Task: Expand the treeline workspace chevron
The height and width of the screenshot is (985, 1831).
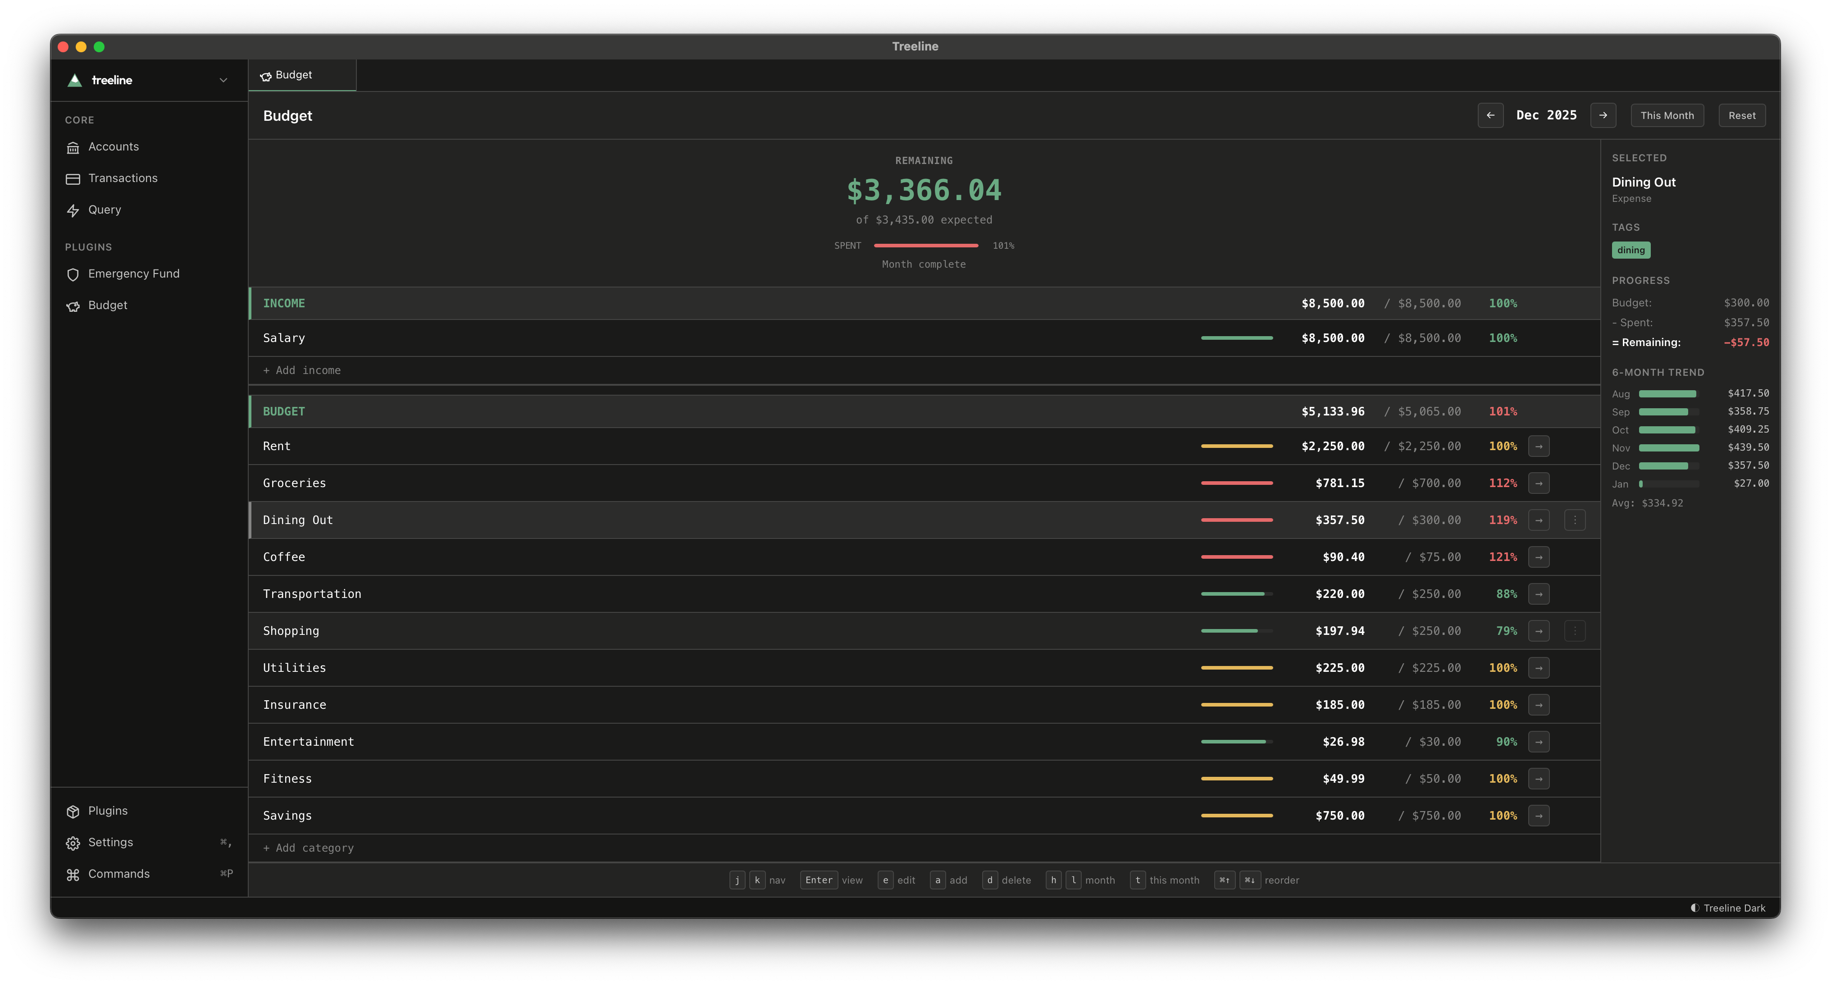Action: pos(223,80)
